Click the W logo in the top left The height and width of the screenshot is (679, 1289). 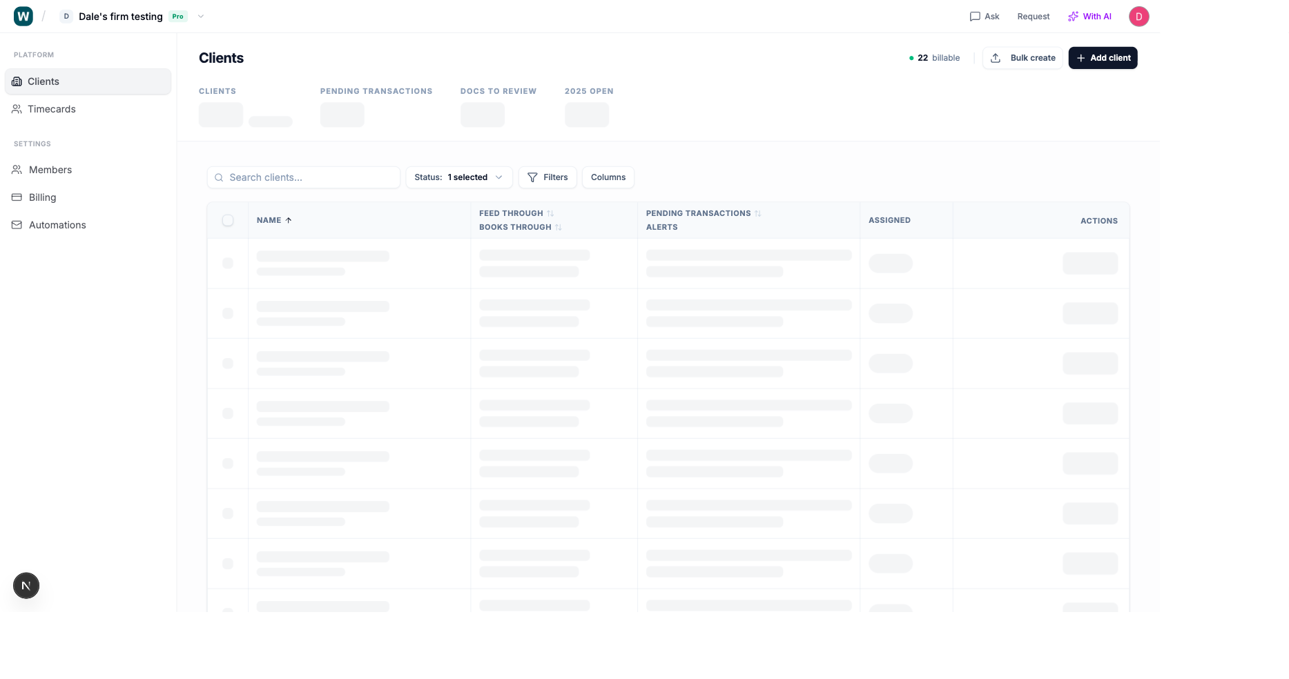coord(23,16)
